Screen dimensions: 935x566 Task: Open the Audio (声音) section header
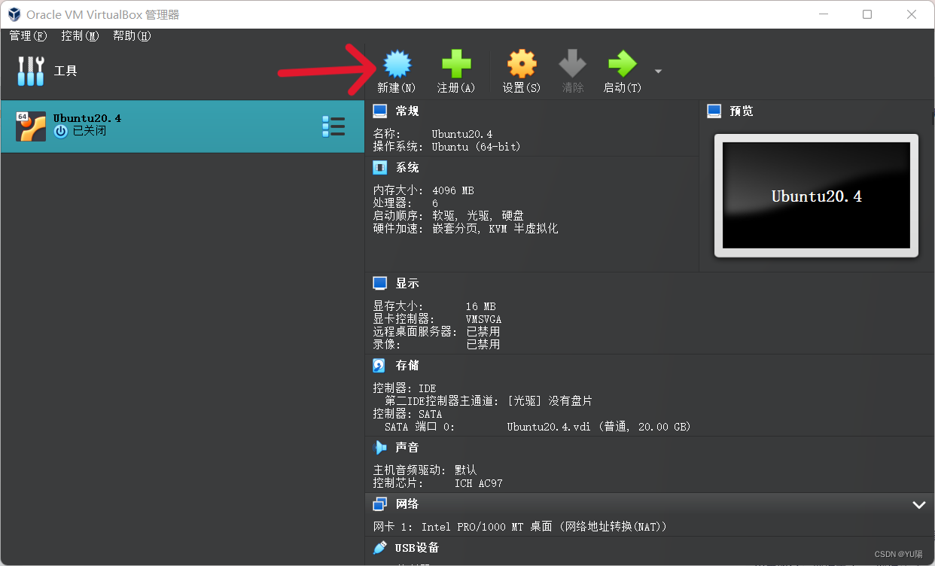tap(407, 447)
